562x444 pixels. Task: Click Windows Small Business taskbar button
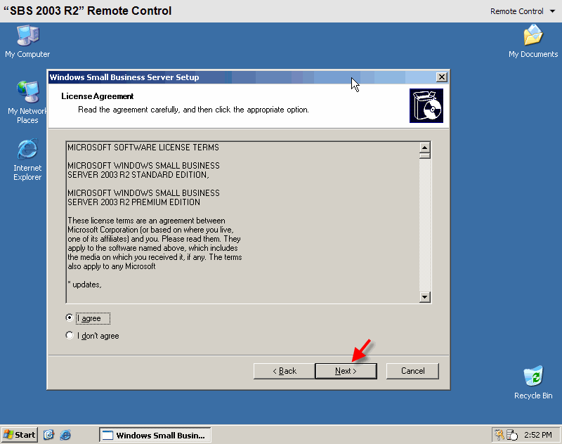tap(155, 435)
